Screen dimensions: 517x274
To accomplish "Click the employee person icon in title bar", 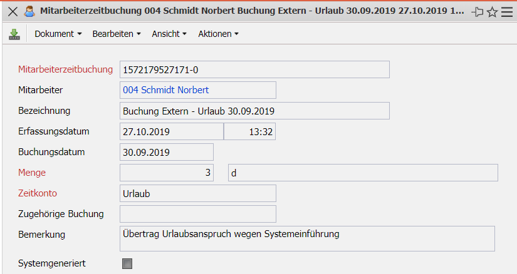I will 29,11.
